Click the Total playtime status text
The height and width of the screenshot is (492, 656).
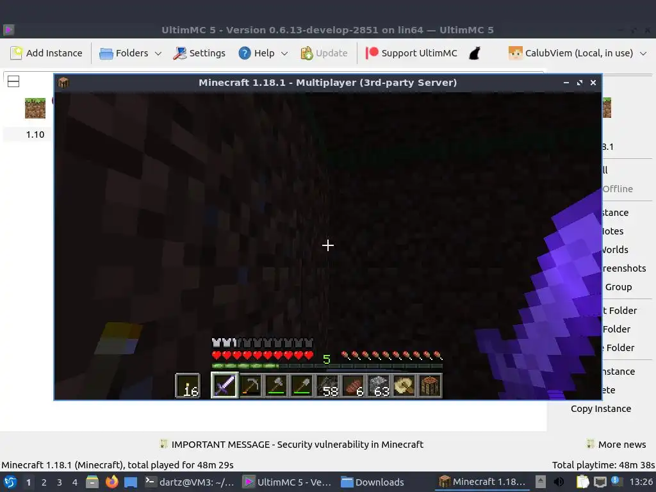coord(603,465)
